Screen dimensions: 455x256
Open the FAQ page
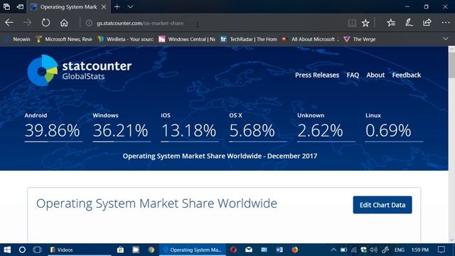(x=353, y=75)
